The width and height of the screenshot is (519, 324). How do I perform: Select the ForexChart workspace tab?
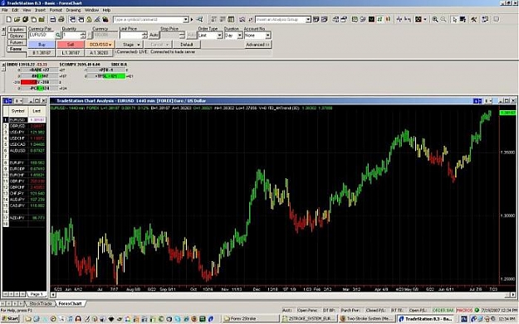click(71, 303)
